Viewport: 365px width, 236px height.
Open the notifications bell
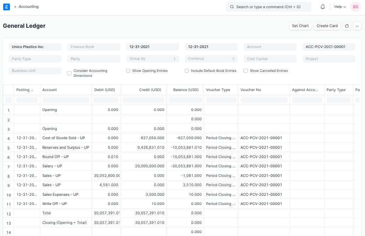pos(322,6)
